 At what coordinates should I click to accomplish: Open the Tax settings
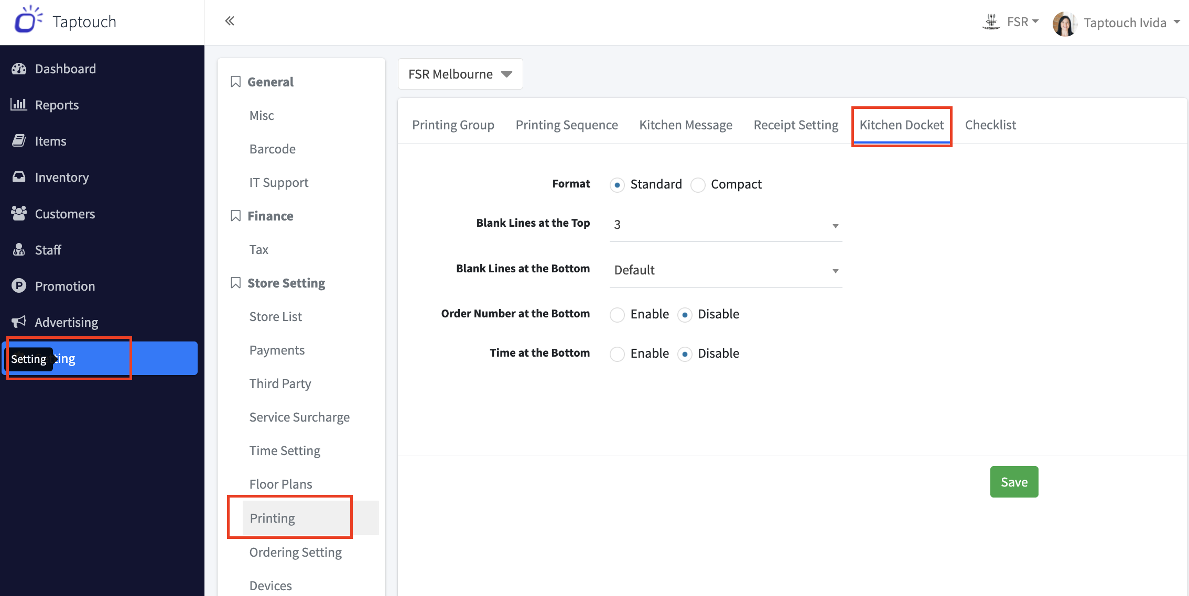(258, 249)
